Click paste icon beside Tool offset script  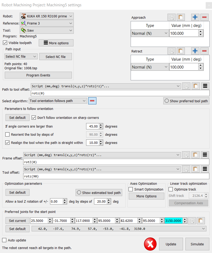195,169
